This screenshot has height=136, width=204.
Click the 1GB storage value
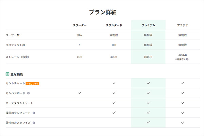pos(80,57)
